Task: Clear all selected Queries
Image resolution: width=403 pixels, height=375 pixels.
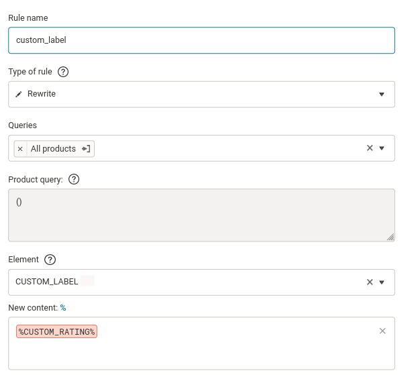Action: click(369, 148)
